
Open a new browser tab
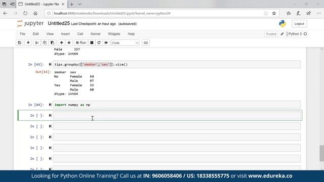click(x=72, y=4)
